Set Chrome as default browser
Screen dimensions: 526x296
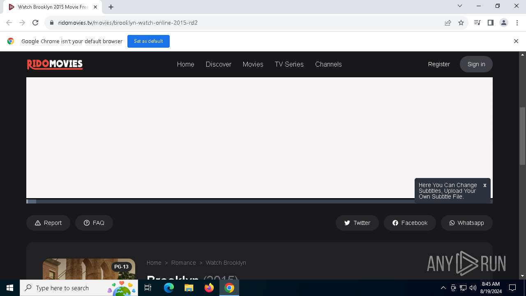tap(148, 41)
